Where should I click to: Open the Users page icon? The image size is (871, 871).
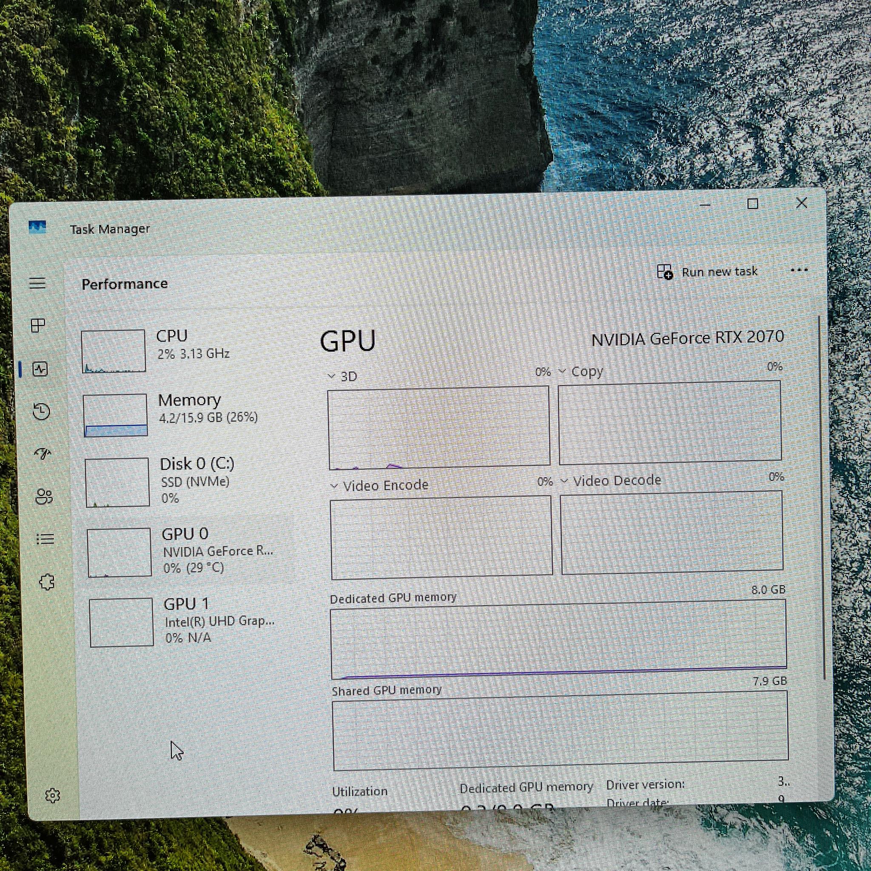click(x=44, y=496)
